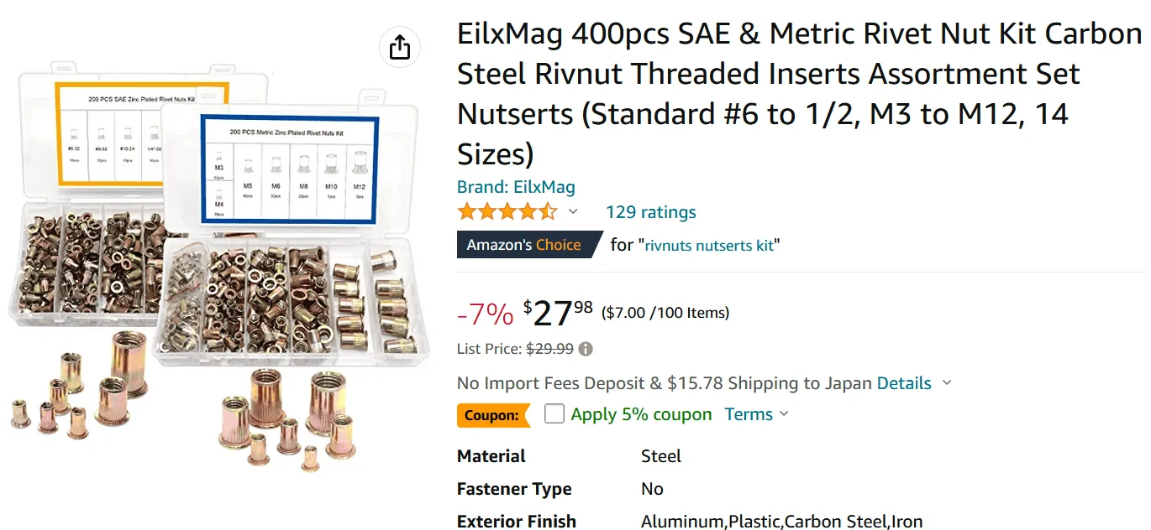This screenshot has height=530, width=1151.
Task: Click the info icon beside List Price
Action: pos(586,349)
